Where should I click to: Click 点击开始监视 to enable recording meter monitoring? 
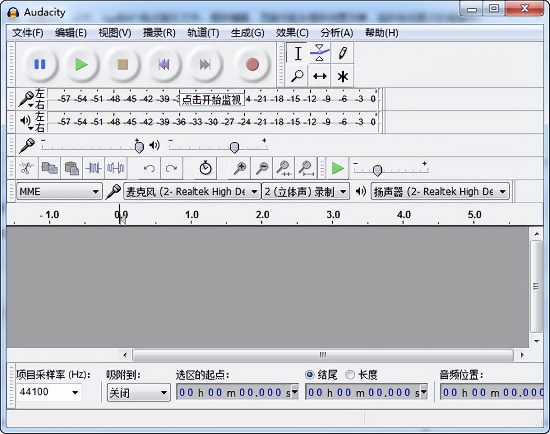(x=211, y=99)
